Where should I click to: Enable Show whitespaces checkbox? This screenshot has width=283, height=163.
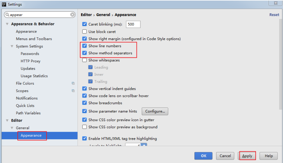click(x=85, y=60)
